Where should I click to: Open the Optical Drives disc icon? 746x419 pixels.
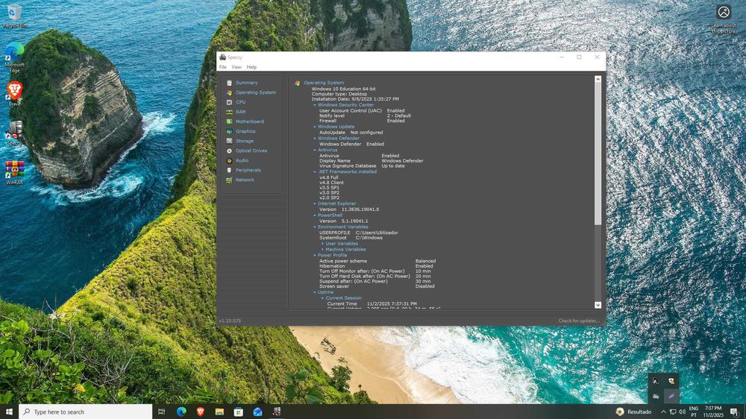(229, 151)
